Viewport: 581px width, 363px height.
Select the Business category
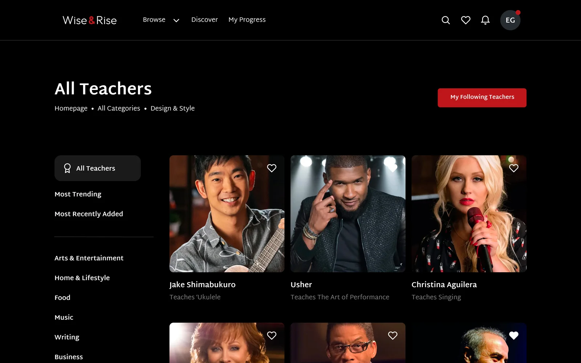(x=69, y=357)
